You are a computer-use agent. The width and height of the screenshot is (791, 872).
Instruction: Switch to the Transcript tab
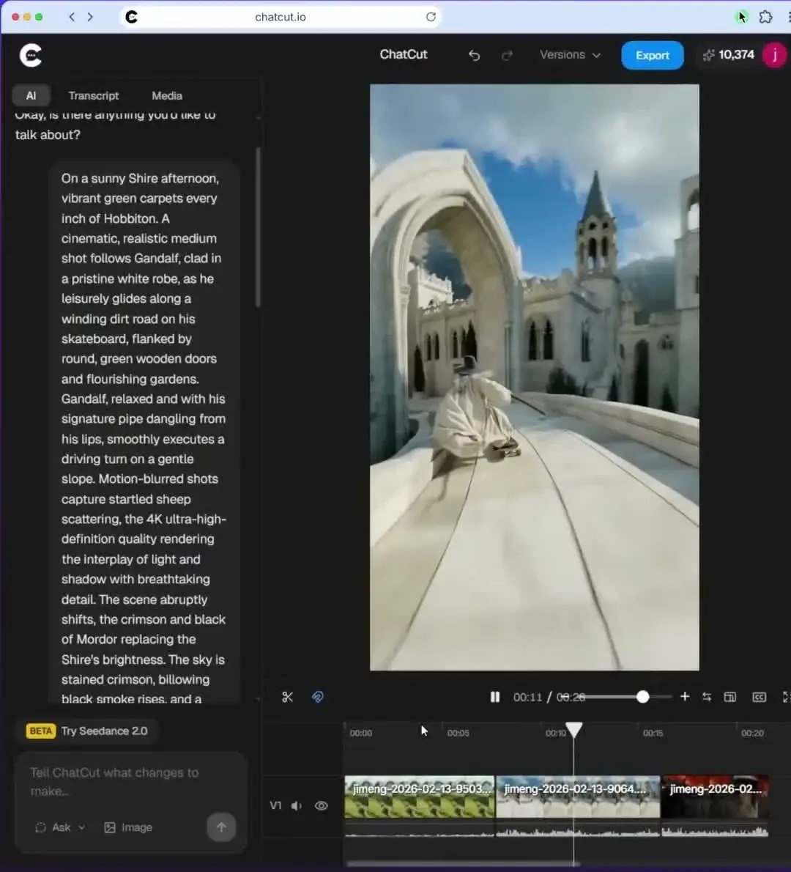(x=94, y=96)
